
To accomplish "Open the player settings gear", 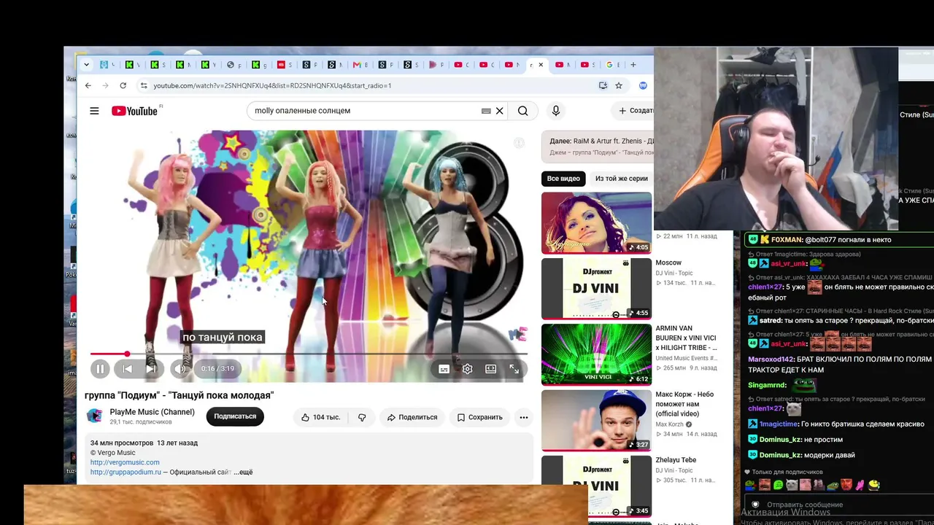I will point(467,369).
